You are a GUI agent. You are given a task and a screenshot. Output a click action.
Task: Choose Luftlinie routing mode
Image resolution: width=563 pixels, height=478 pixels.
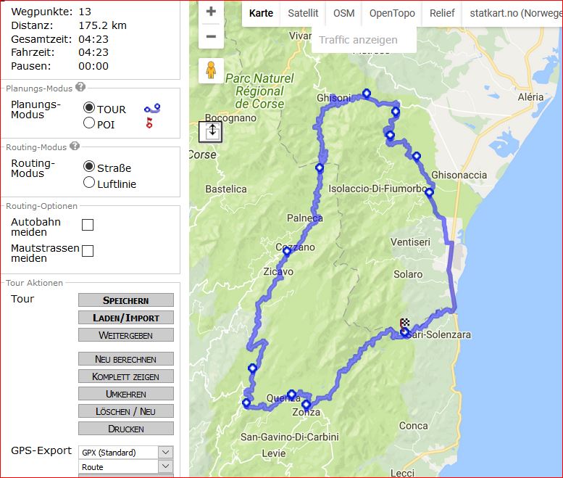pyautogui.click(x=89, y=182)
